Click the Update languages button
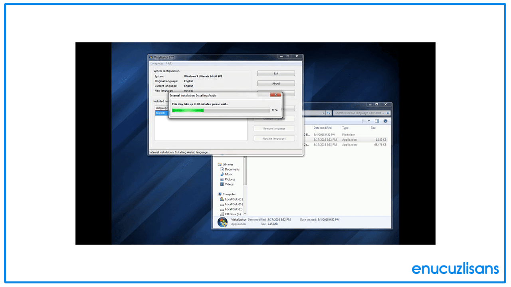 [274, 138]
